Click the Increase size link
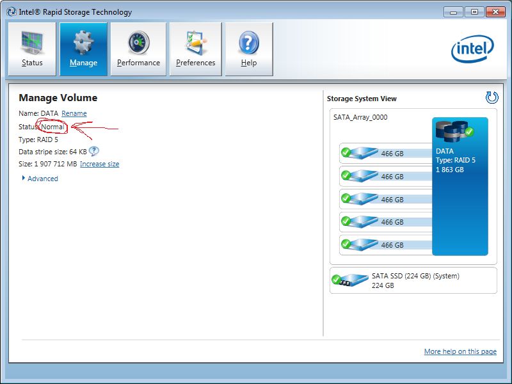Screen dimensions: 512x384 click(x=100, y=164)
